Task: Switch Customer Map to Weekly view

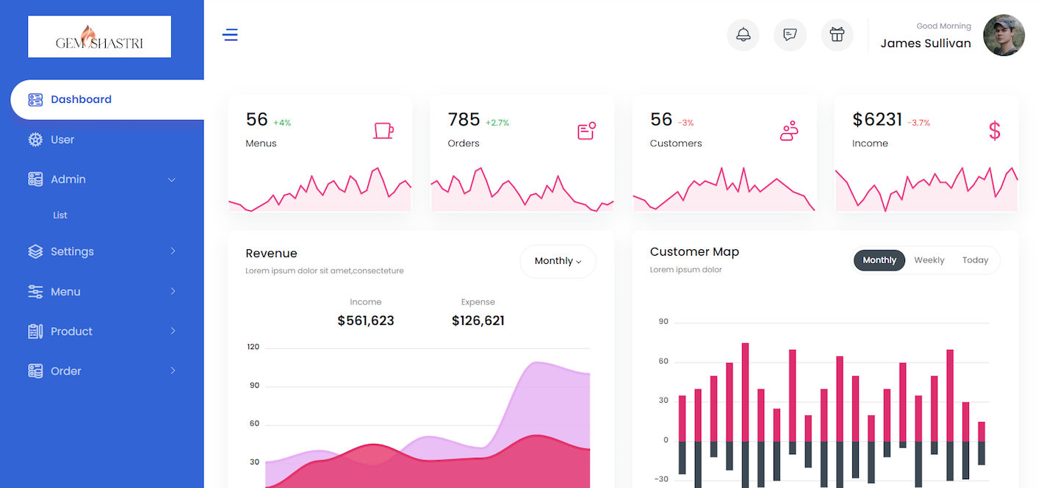Action: (x=929, y=259)
